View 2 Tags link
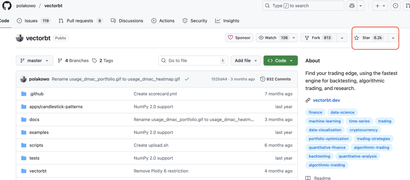 point(102,61)
